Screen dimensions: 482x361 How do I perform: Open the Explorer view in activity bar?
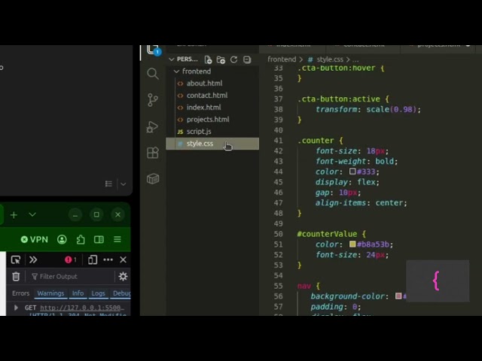(x=153, y=50)
